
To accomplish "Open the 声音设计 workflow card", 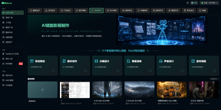I will coord(172,66).
